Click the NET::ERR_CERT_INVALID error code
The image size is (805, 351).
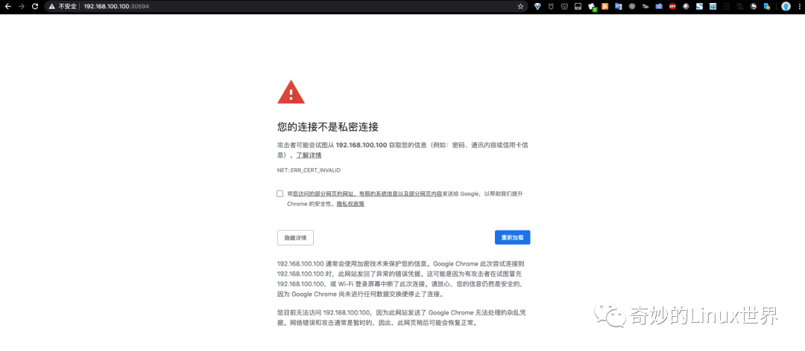(309, 170)
